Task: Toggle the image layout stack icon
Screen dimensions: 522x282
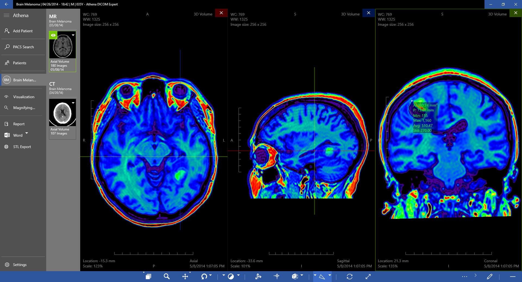Action: click(x=148, y=277)
